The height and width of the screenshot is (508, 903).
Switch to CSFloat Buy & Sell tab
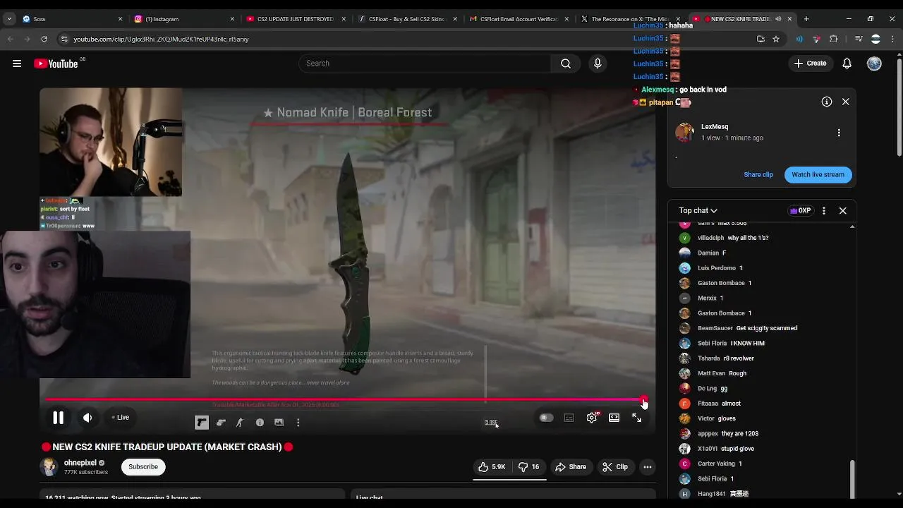click(x=407, y=19)
